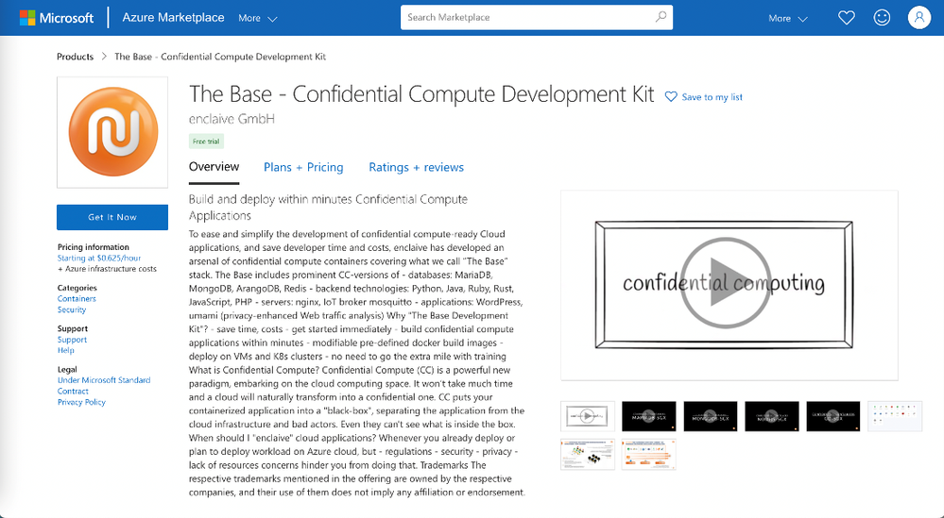944x518 pixels.
Task: Play the confidential computing video
Action: pos(725,283)
